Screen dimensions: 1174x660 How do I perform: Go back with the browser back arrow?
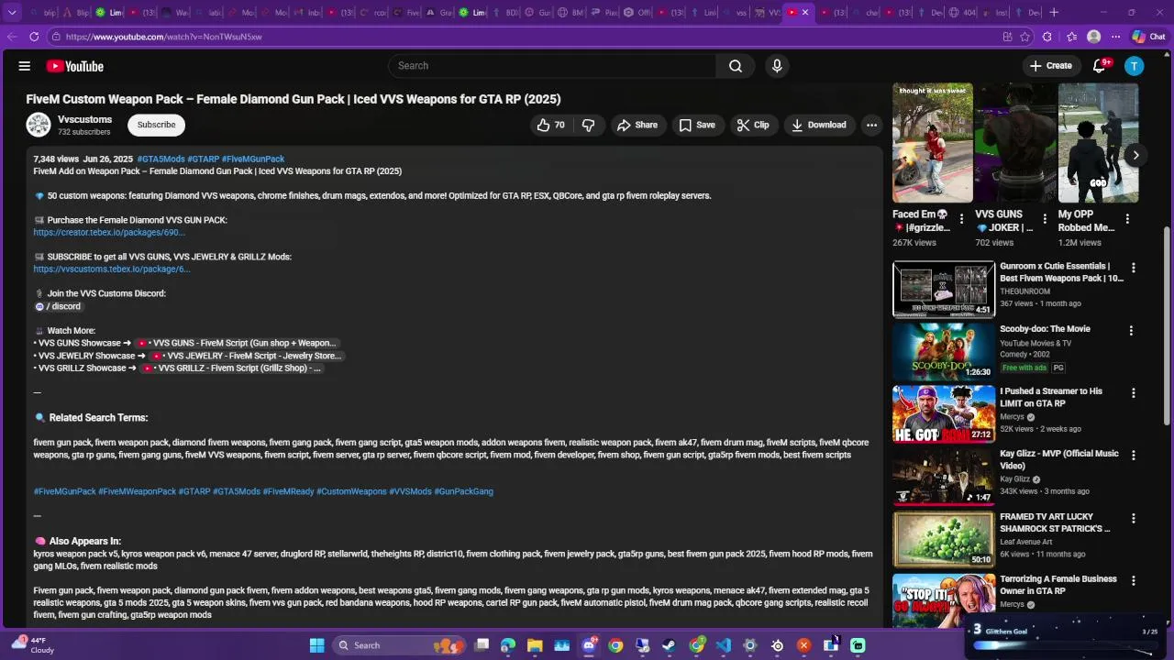(x=12, y=37)
